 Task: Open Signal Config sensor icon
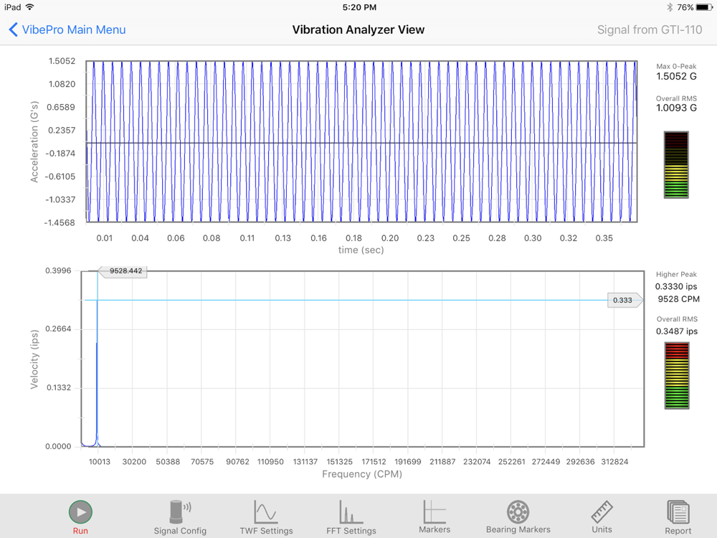pyautogui.click(x=180, y=511)
